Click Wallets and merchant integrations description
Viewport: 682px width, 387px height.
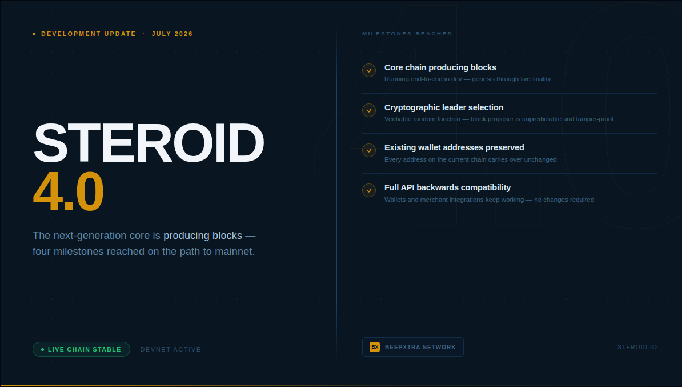(x=489, y=200)
